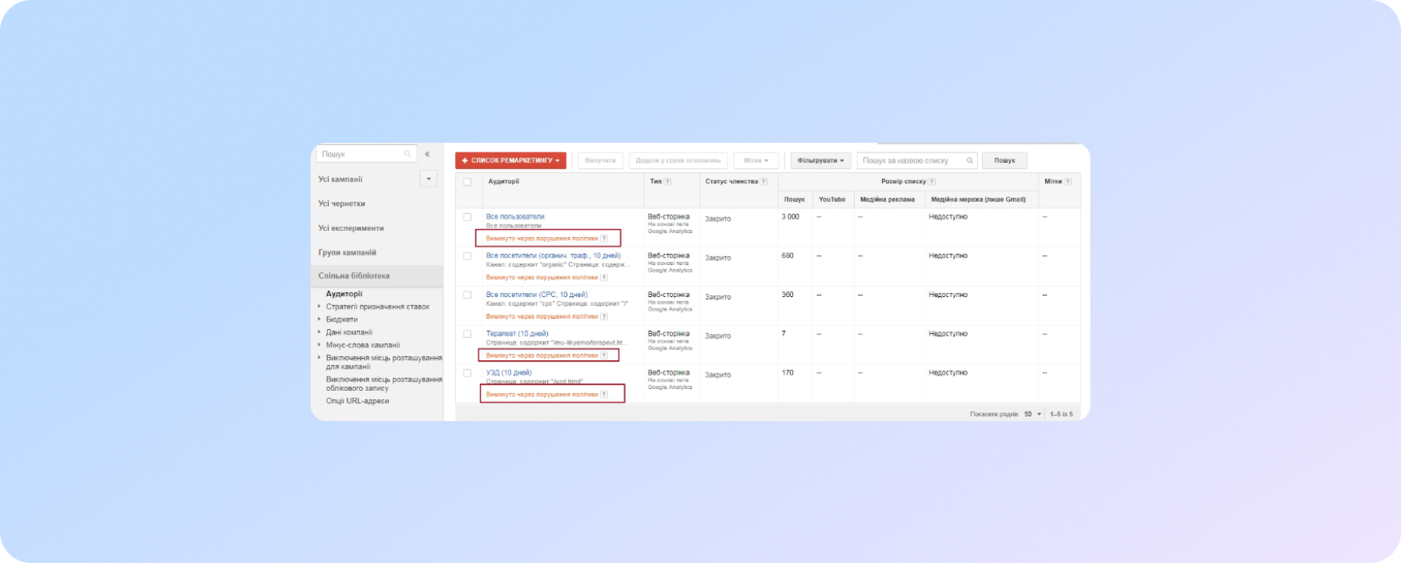
Task: Click Закрито status in Терапевт row
Action: (718, 336)
